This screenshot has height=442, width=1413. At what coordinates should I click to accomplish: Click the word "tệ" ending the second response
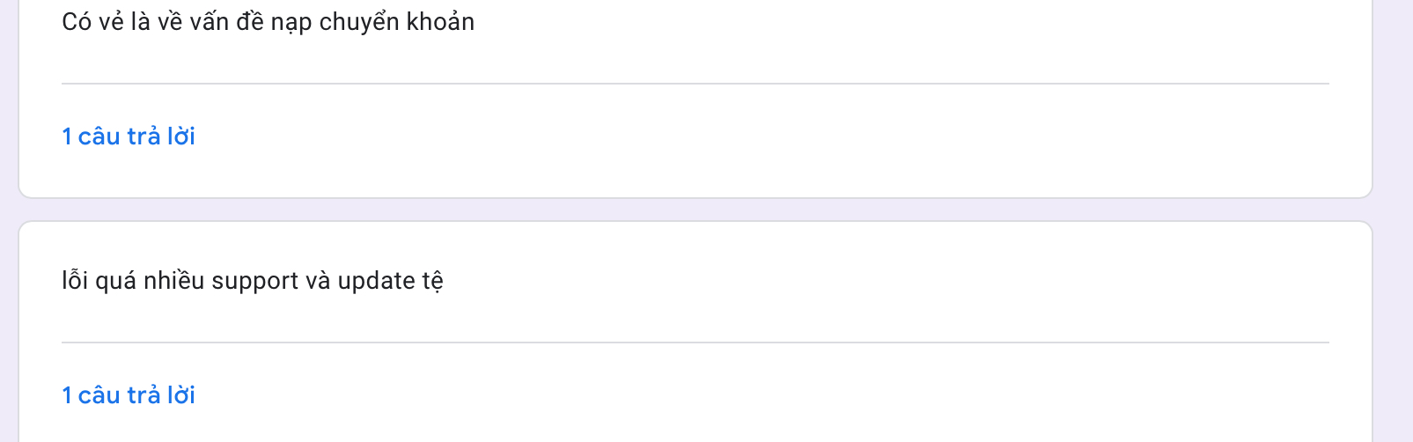click(x=433, y=281)
